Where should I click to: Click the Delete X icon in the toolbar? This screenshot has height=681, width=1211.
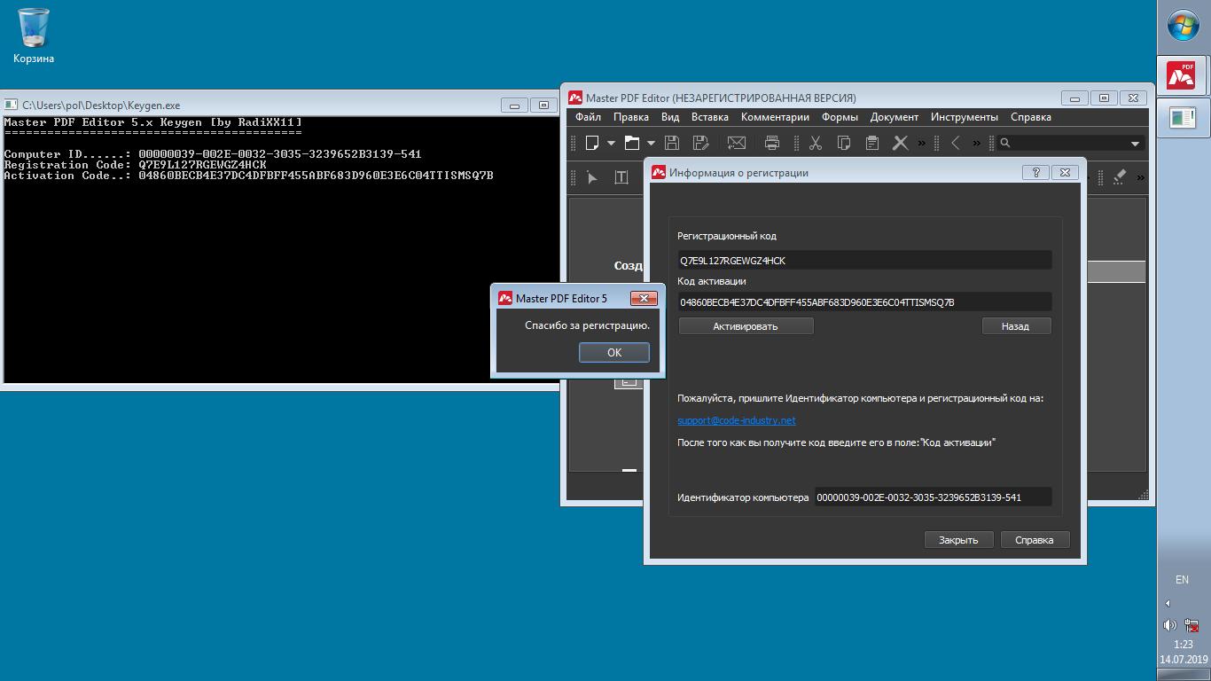pyautogui.click(x=901, y=143)
